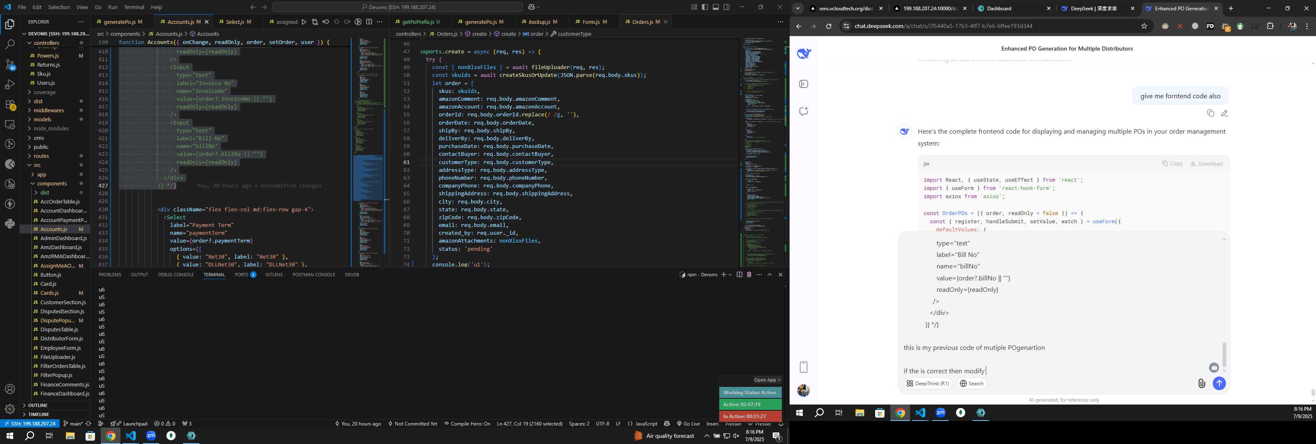The width and height of the screenshot is (1316, 444).
Task: Click the VS Code command center search box
Action: (x=397, y=7)
